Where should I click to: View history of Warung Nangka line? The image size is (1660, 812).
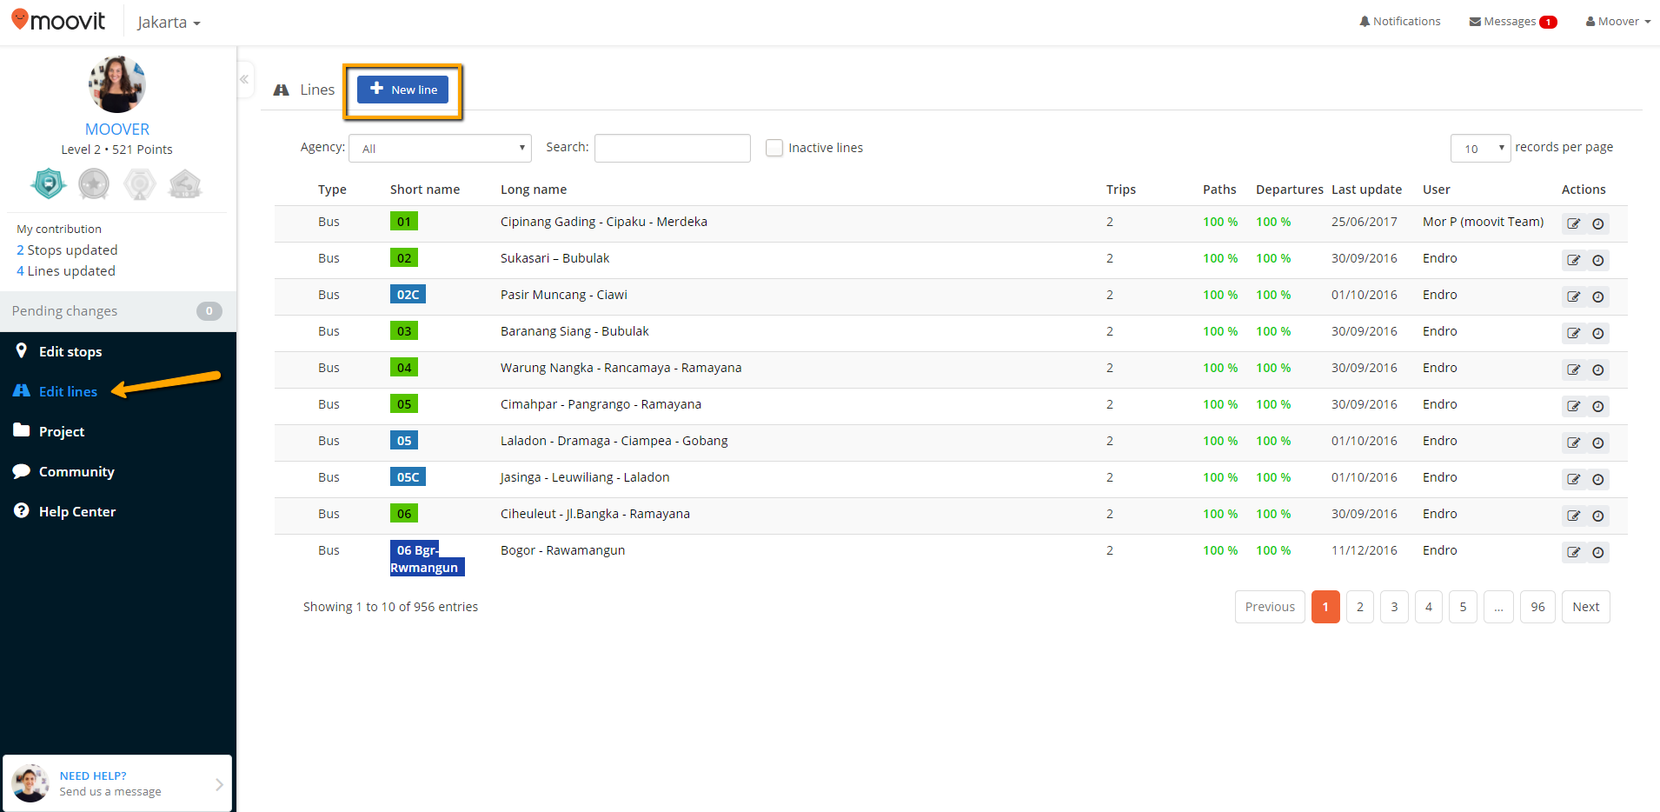click(x=1597, y=369)
